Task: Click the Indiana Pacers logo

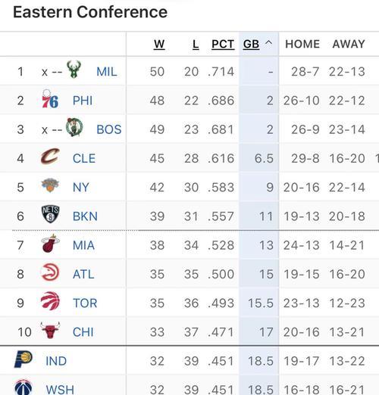Action: coord(23,359)
